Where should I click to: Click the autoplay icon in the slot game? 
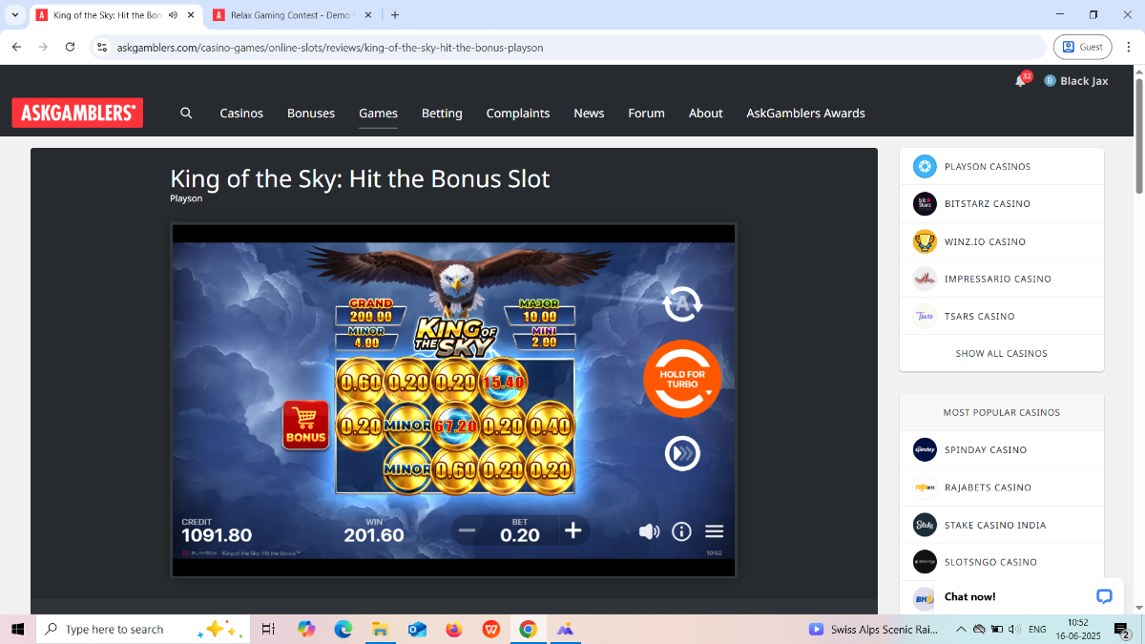(x=682, y=304)
